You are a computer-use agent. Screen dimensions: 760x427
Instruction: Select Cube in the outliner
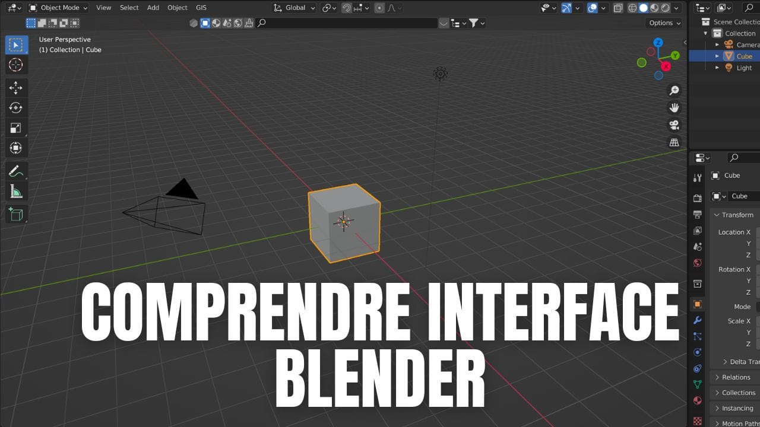point(745,56)
